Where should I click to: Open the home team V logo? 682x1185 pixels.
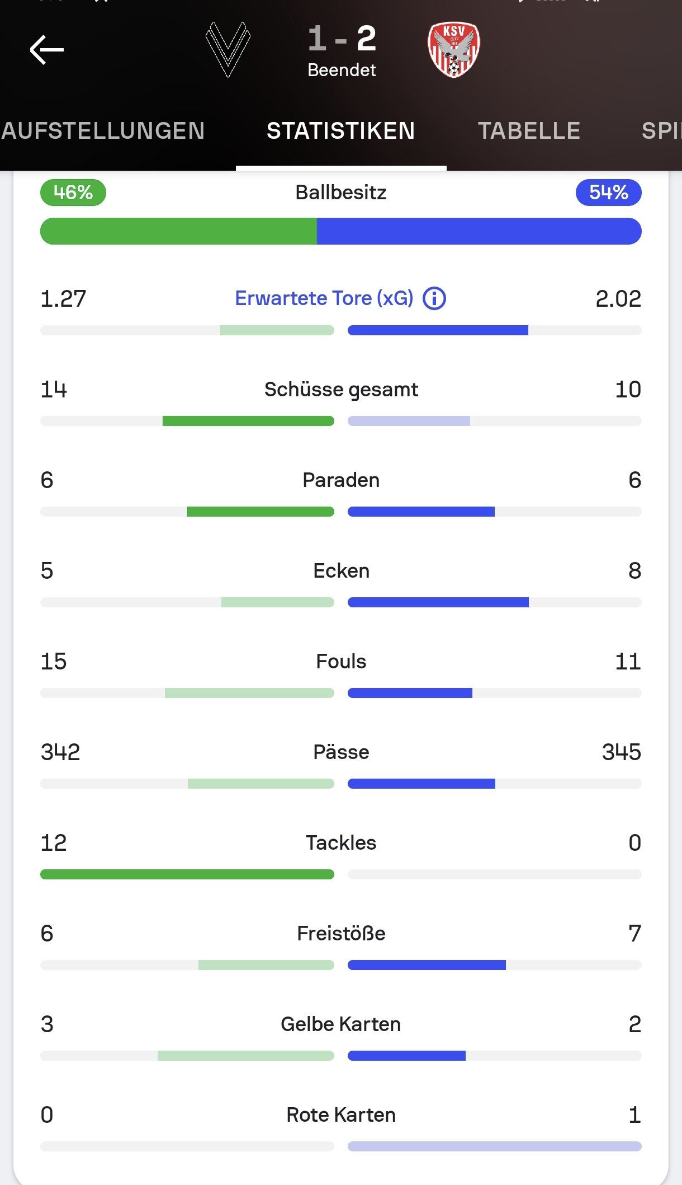[228, 49]
